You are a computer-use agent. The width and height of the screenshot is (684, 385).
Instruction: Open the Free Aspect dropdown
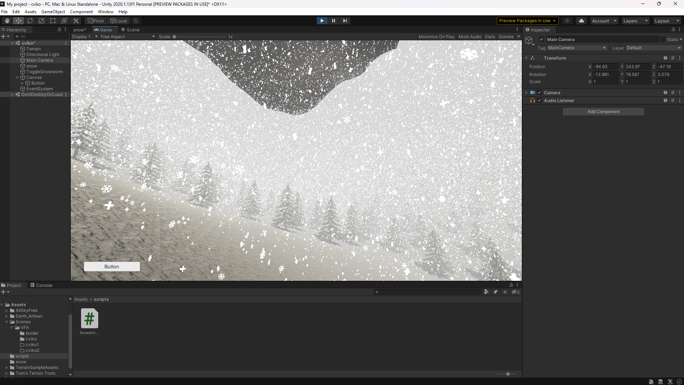click(x=128, y=36)
